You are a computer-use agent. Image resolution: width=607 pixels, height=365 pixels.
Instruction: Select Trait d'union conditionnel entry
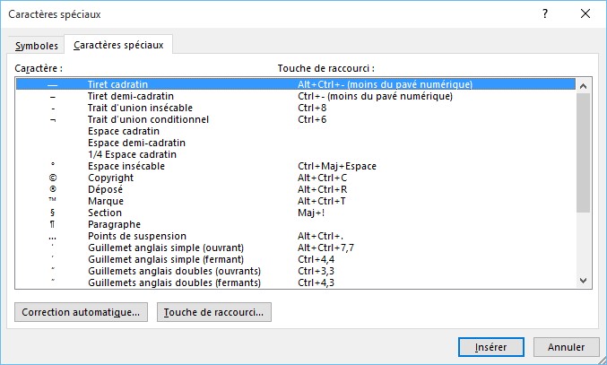click(x=148, y=119)
